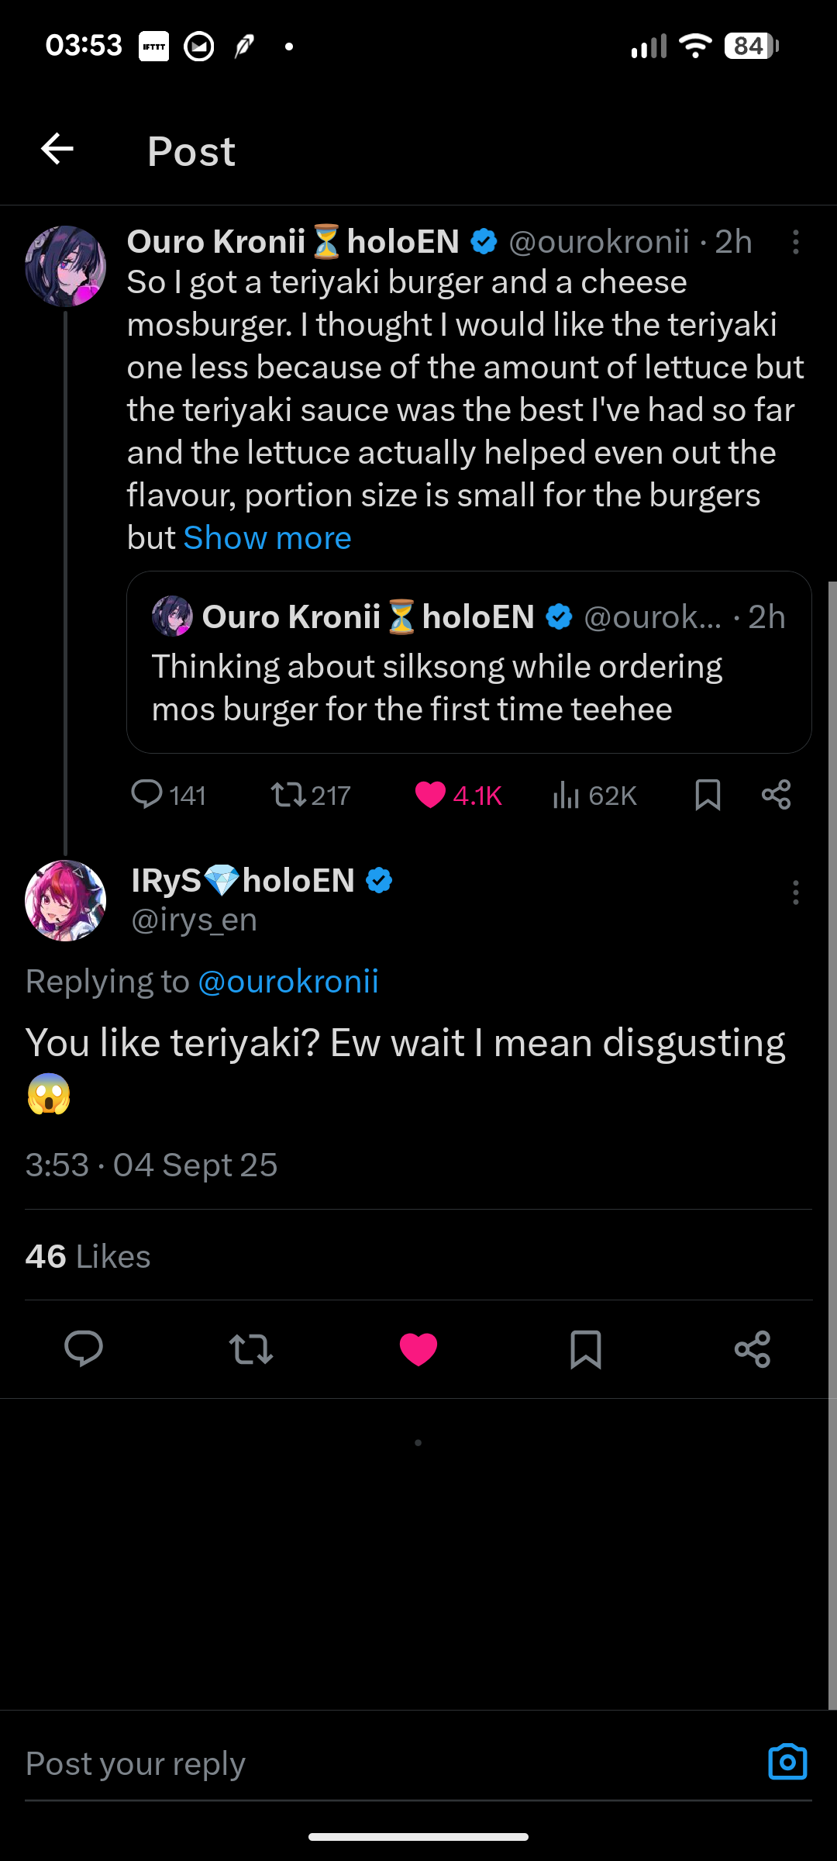The image size is (837, 1861).
Task: Repost IRyS's reply
Action: [251, 1348]
